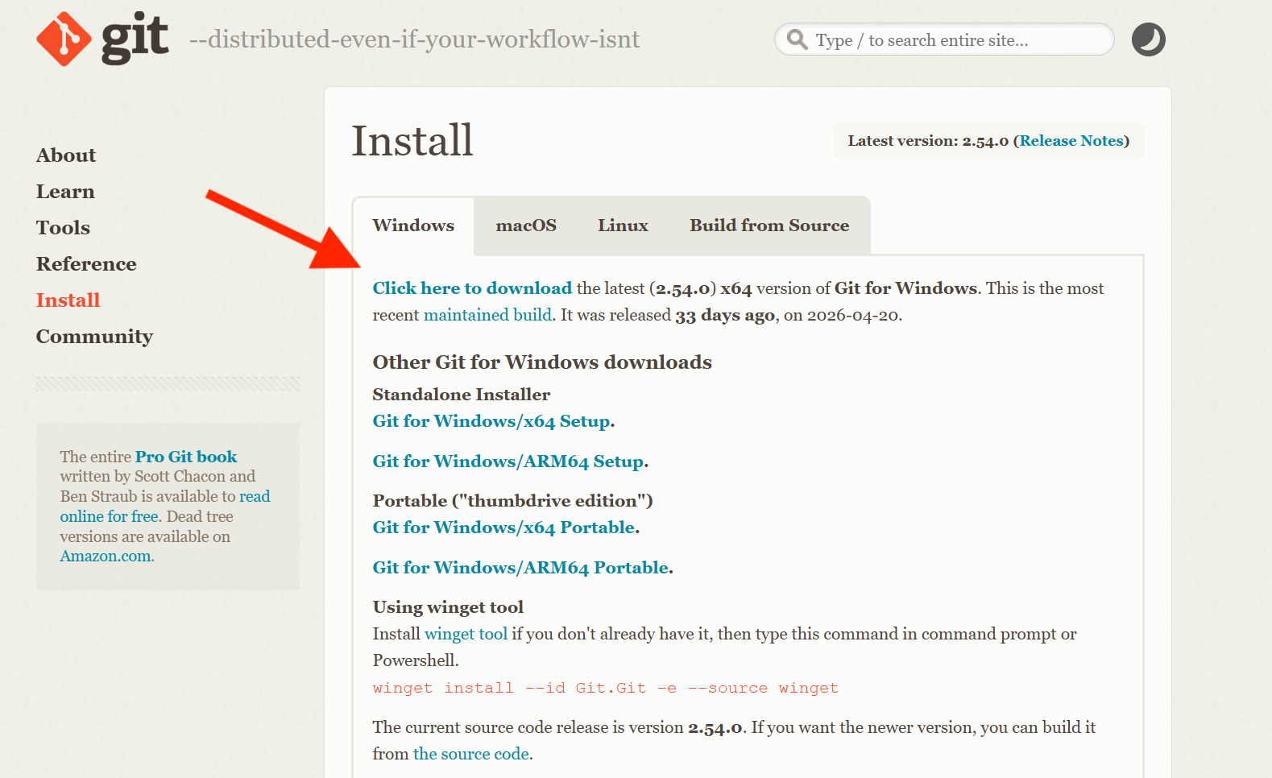Click the '33 days ago' release text
This screenshot has width=1272, height=778.
(x=725, y=315)
